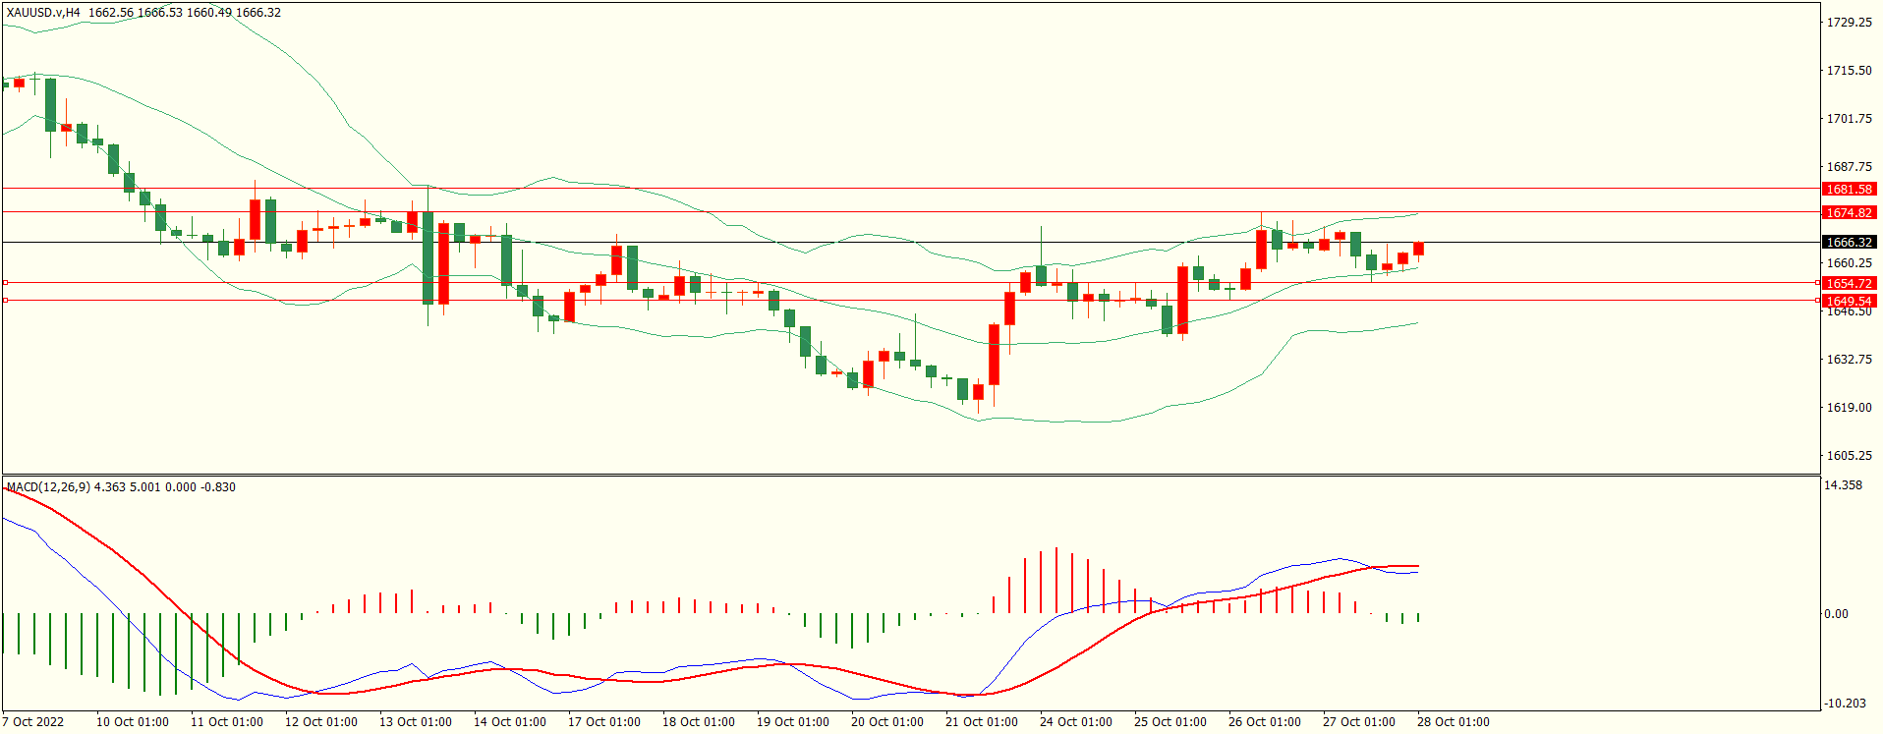Click the 21 Oct 01:00 time axis label
Viewport: 1883px width, 734px height.
982,722
